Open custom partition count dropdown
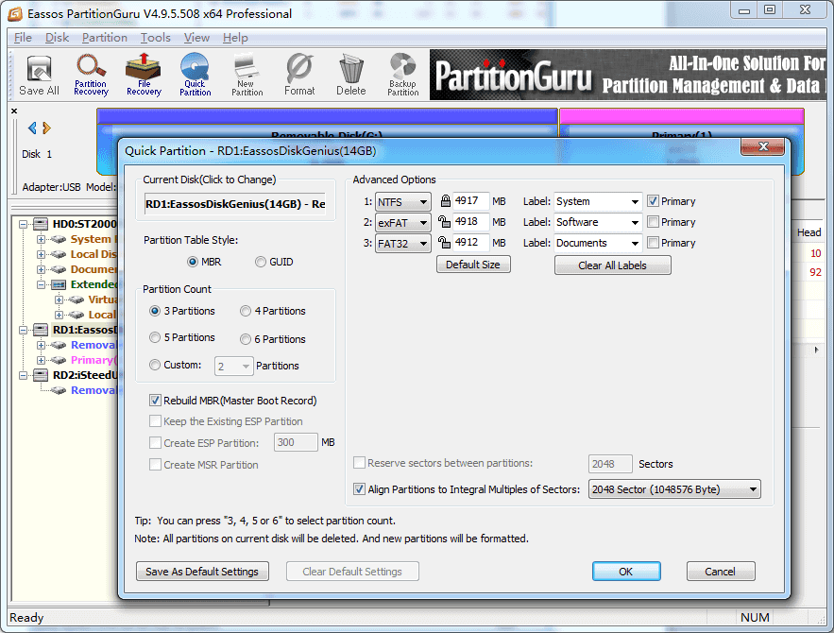The height and width of the screenshot is (633, 834). [234, 366]
